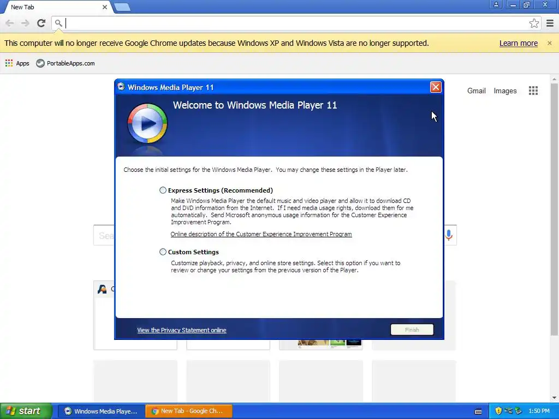Open Images link on Google page
This screenshot has width=559, height=419.
[505, 91]
